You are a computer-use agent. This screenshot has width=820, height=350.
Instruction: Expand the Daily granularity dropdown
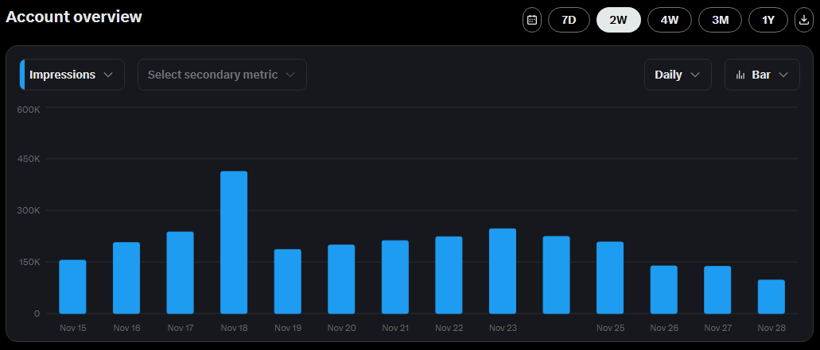pyautogui.click(x=677, y=75)
